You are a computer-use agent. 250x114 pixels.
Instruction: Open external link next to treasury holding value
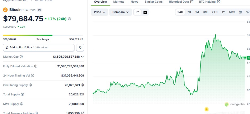(83, 113)
